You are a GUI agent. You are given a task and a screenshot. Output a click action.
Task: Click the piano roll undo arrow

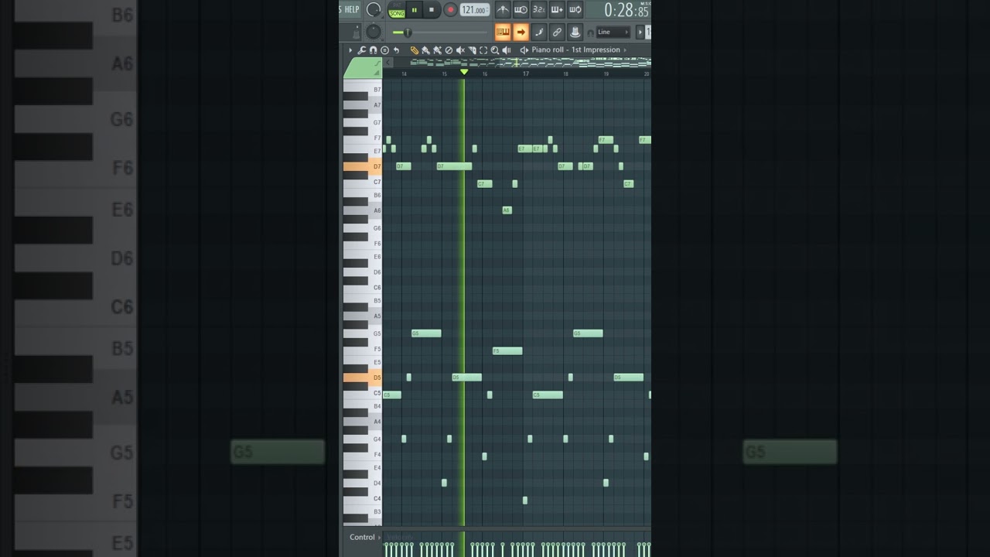pyautogui.click(x=396, y=50)
